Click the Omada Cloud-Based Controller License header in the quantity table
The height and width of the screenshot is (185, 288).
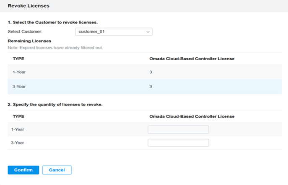192,116
